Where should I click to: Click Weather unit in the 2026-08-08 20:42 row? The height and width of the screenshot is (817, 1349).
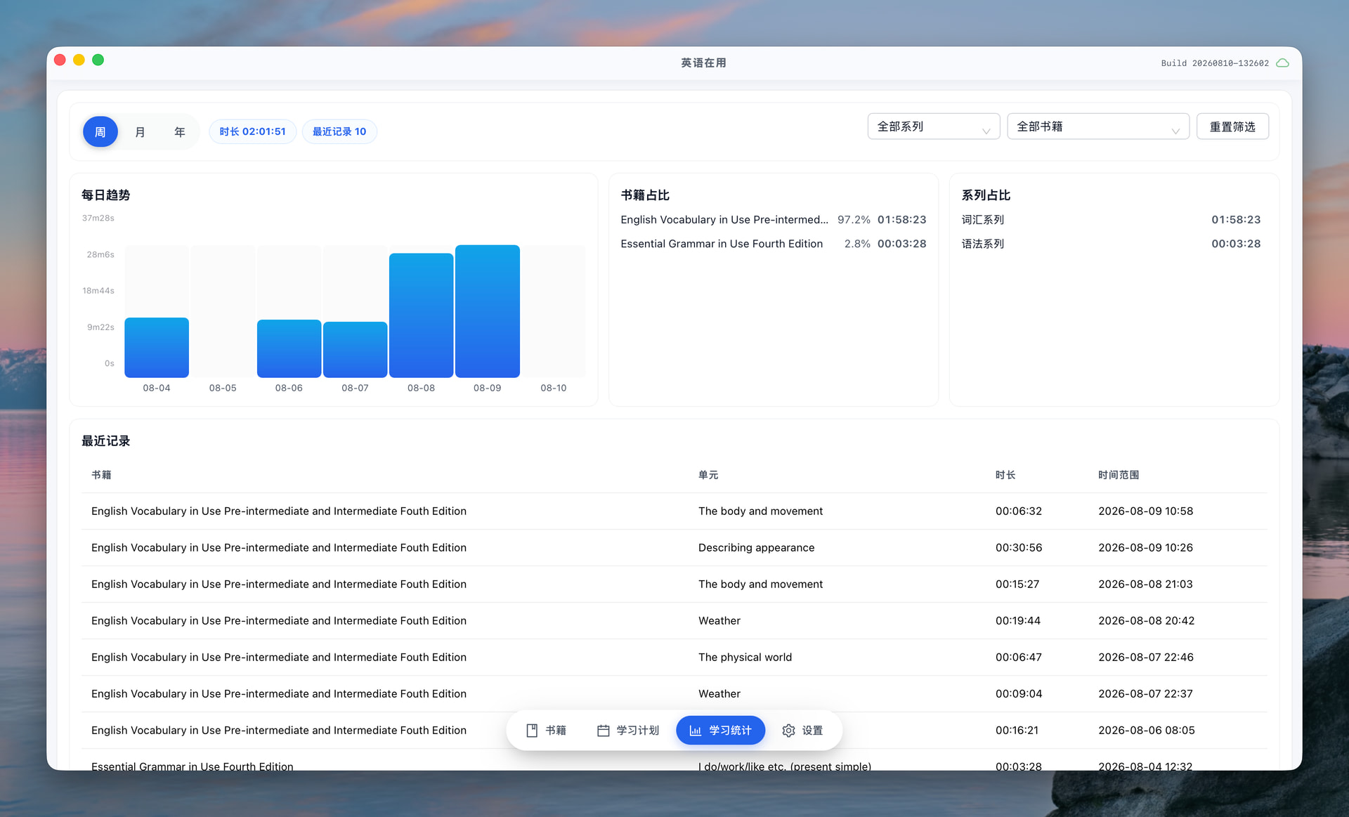point(719,621)
